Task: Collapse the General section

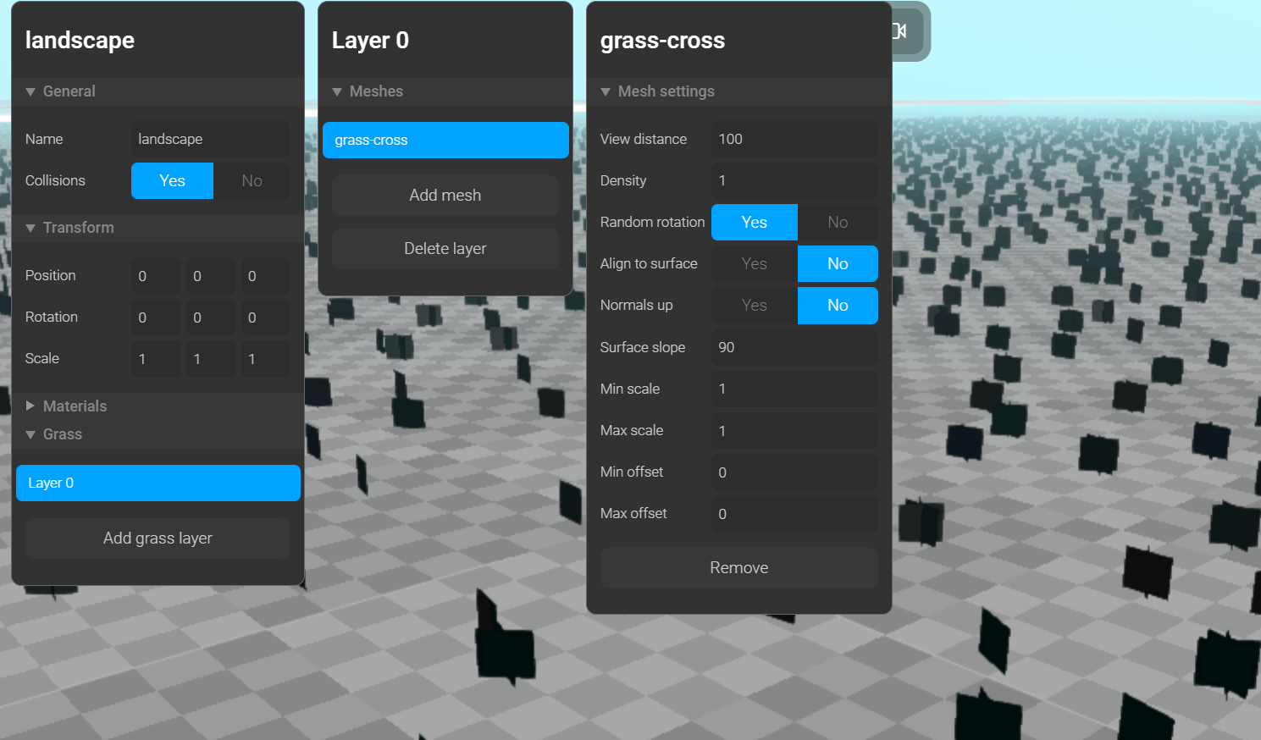Action: [x=68, y=91]
